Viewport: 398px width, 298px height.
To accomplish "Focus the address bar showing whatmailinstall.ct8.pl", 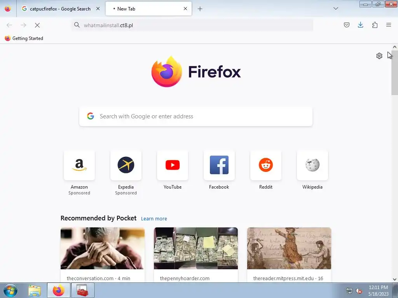I will 192,25.
